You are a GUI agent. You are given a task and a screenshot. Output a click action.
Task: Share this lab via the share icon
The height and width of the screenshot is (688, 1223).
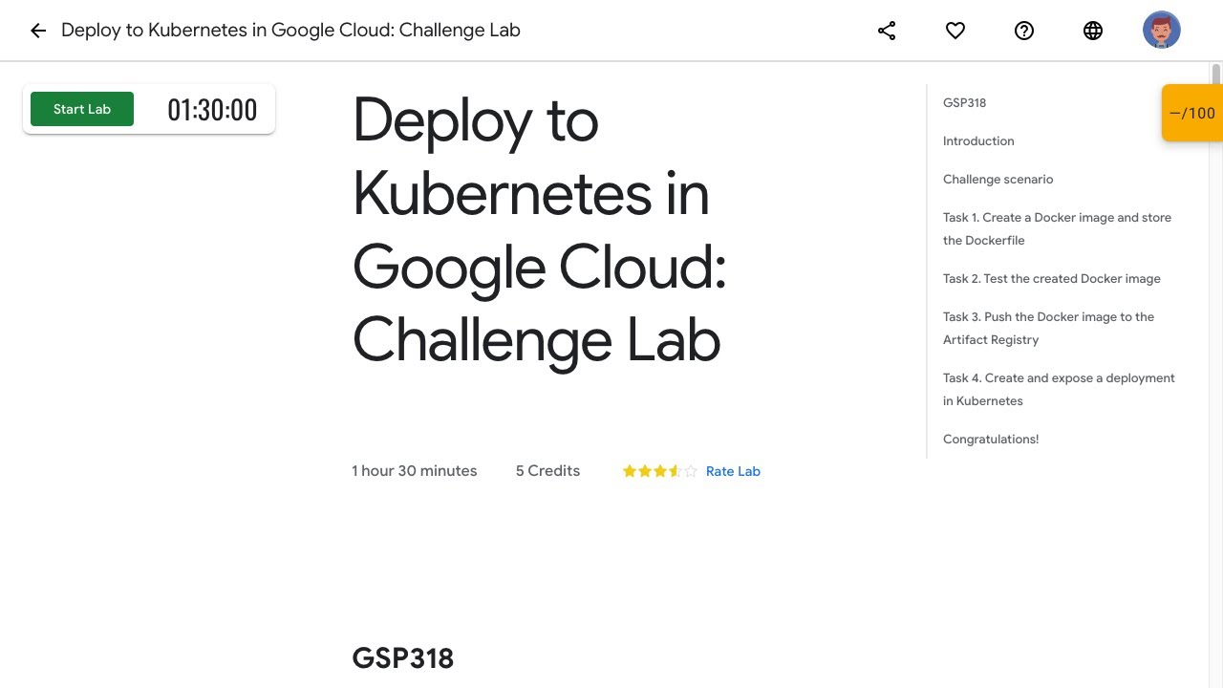pyautogui.click(x=887, y=31)
